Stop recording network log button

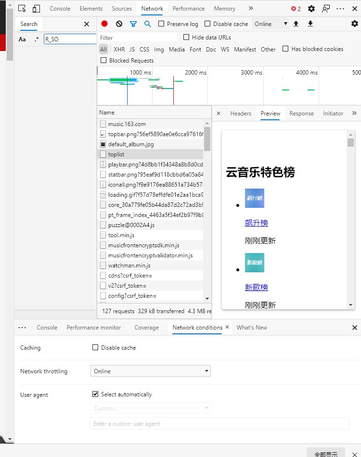click(x=104, y=24)
